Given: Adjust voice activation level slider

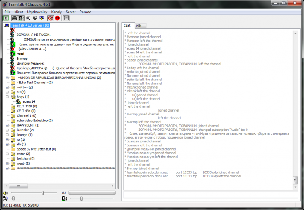Looking at the screenshot, I should 81,198.
